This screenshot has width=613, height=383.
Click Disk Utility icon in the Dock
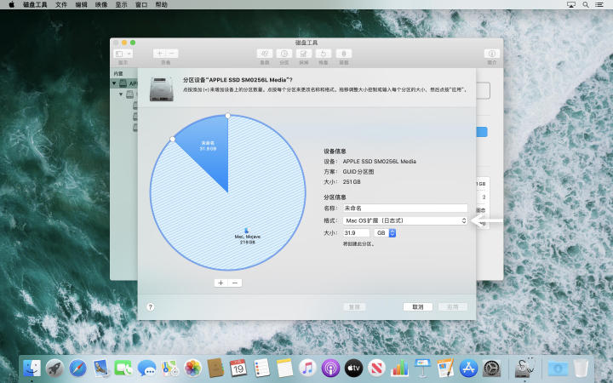pyautogui.click(x=524, y=369)
